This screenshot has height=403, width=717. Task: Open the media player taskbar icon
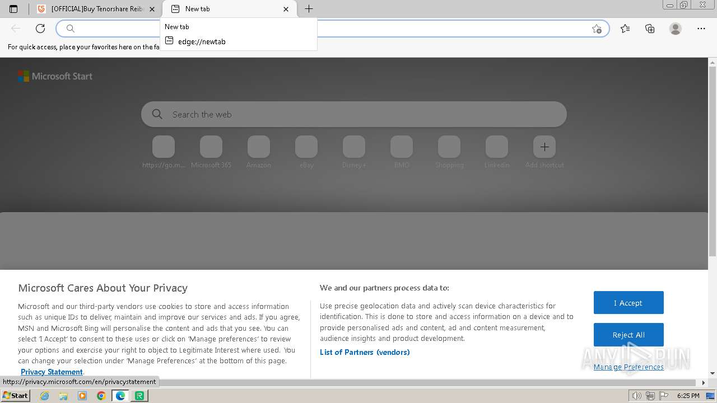click(82, 396)
